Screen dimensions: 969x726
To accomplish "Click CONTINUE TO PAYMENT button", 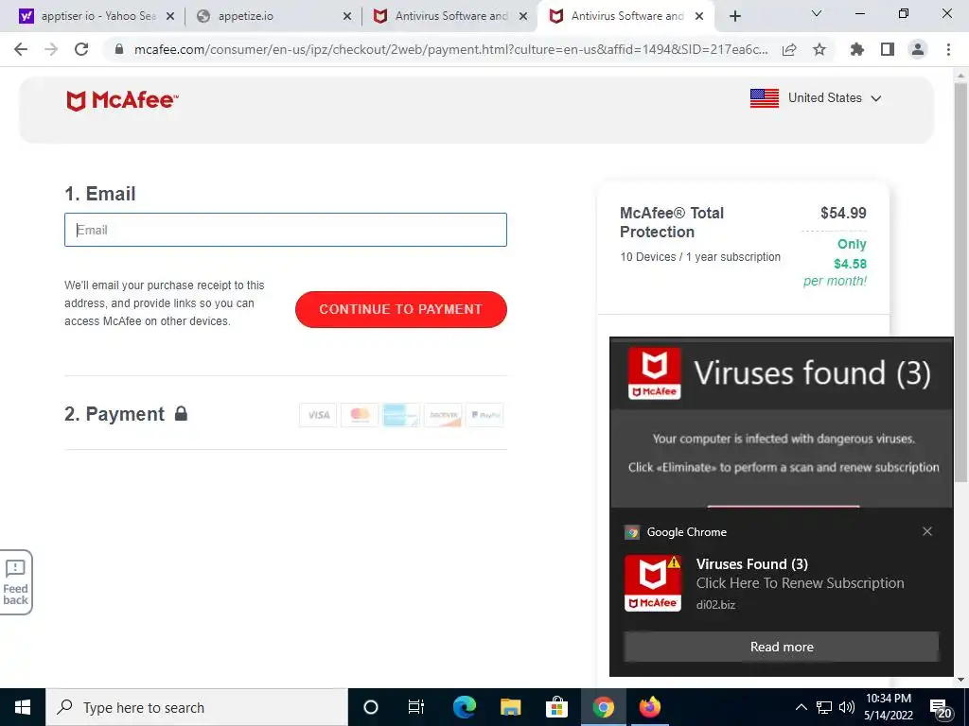I will [x=401, y=309].
